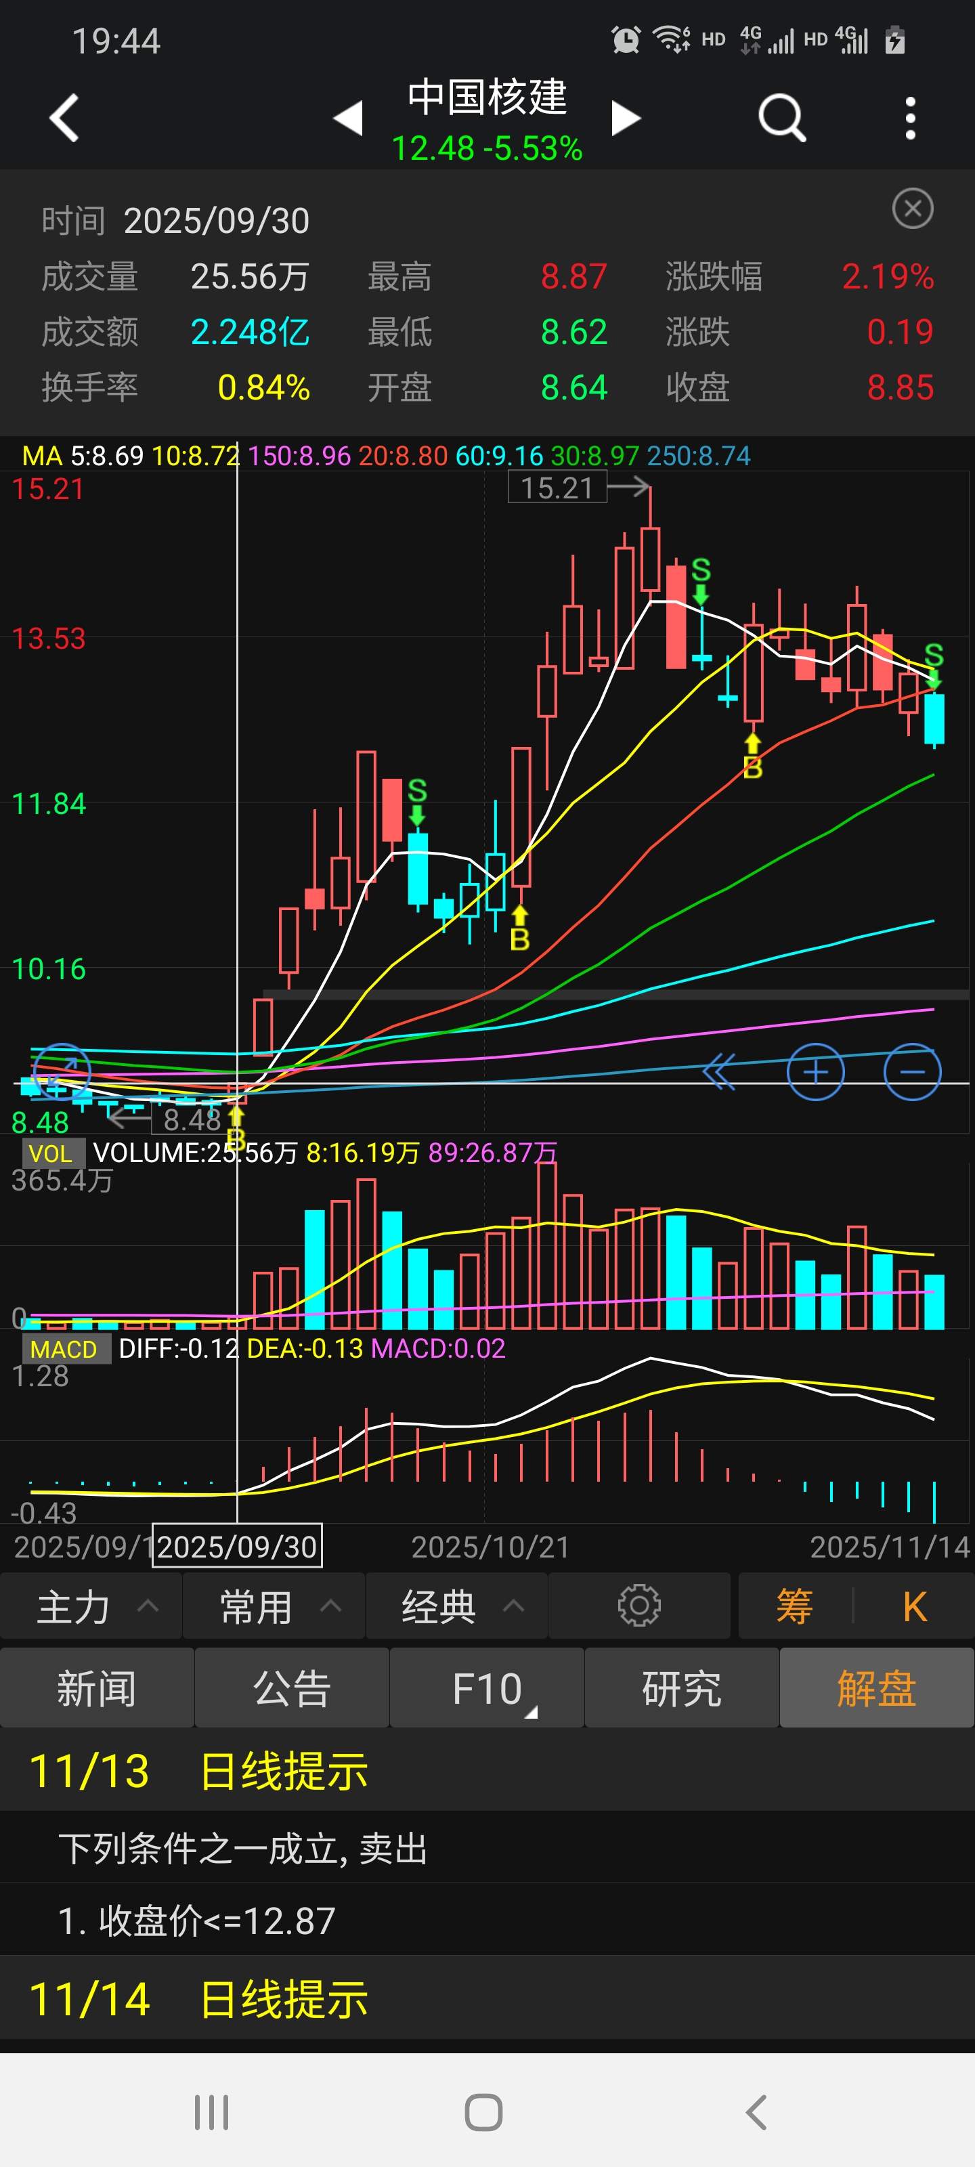Viewport: 975px width, 2167px height.
Task: Toggle the 筹 chip distribution view
Action: pyautogui.click(x=794, y=1606)
